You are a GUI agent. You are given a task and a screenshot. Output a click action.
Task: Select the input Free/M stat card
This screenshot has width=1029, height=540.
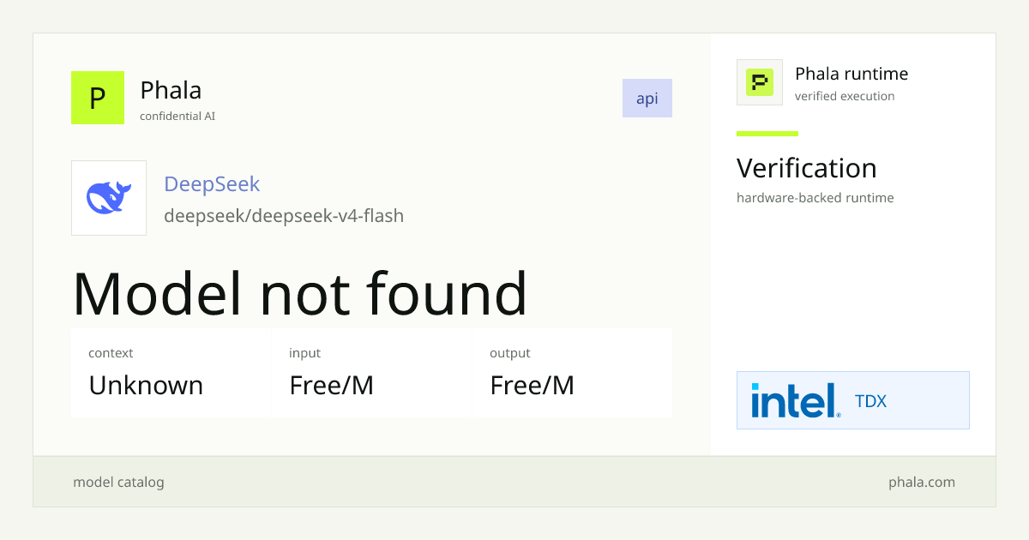point(371,373)
